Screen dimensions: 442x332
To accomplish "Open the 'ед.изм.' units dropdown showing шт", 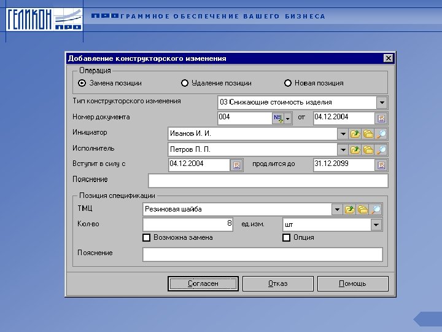I will point(376,225).
